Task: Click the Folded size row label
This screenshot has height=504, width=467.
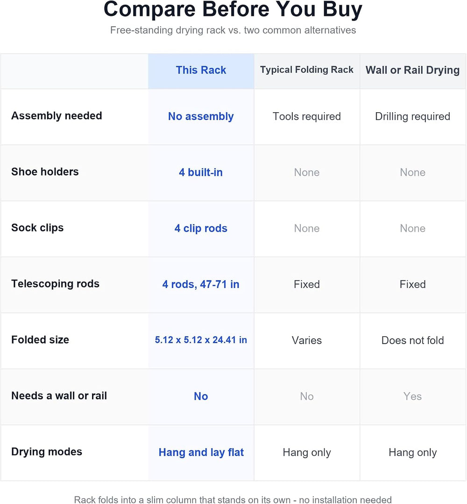Action: pyautogui.click(x=40, y=340)
